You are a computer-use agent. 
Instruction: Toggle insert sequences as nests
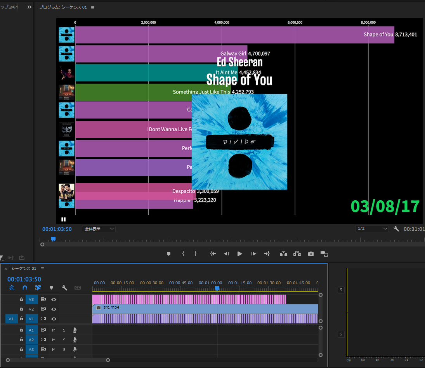(11, 288)
